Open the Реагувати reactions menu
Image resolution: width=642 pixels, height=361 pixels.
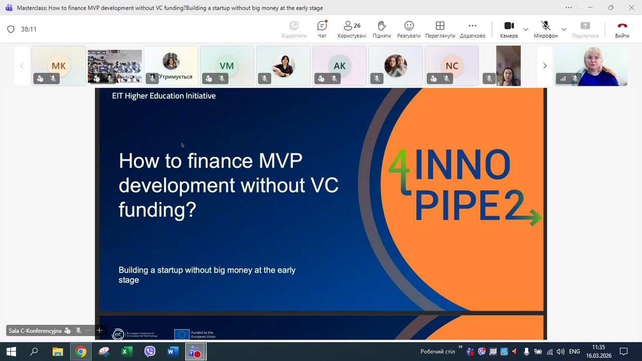tap(409, 29)
